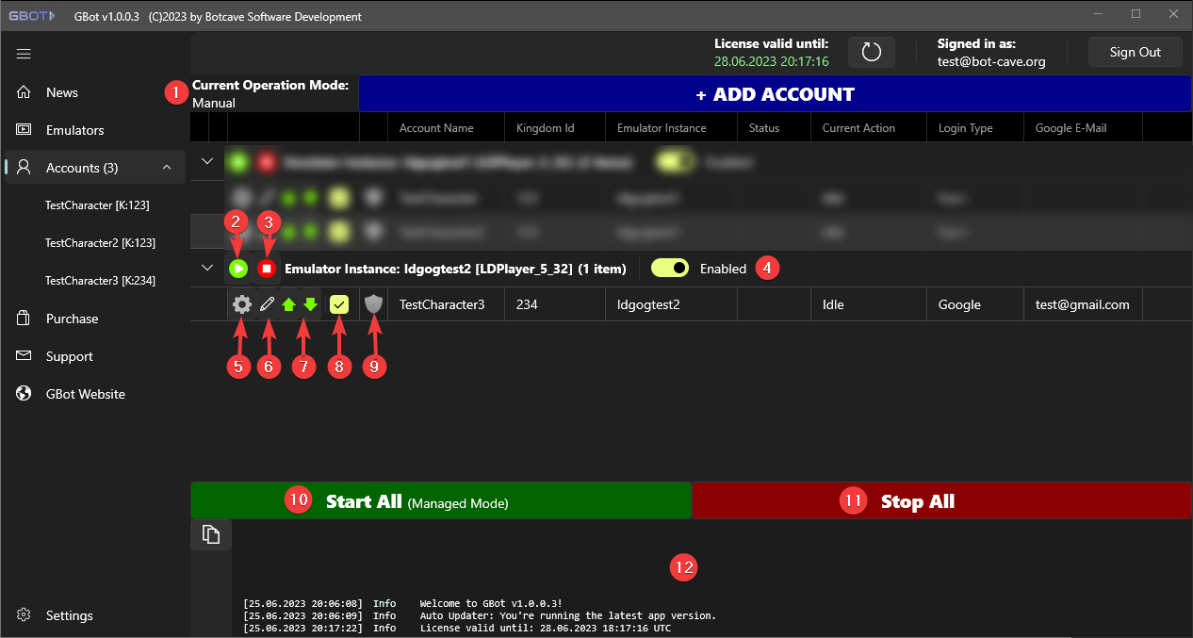The width and height of the screenshot is (1193, 638).
Task: Click the pencil edit icon for TestCharacter3
Action: [x=268, y=304]
